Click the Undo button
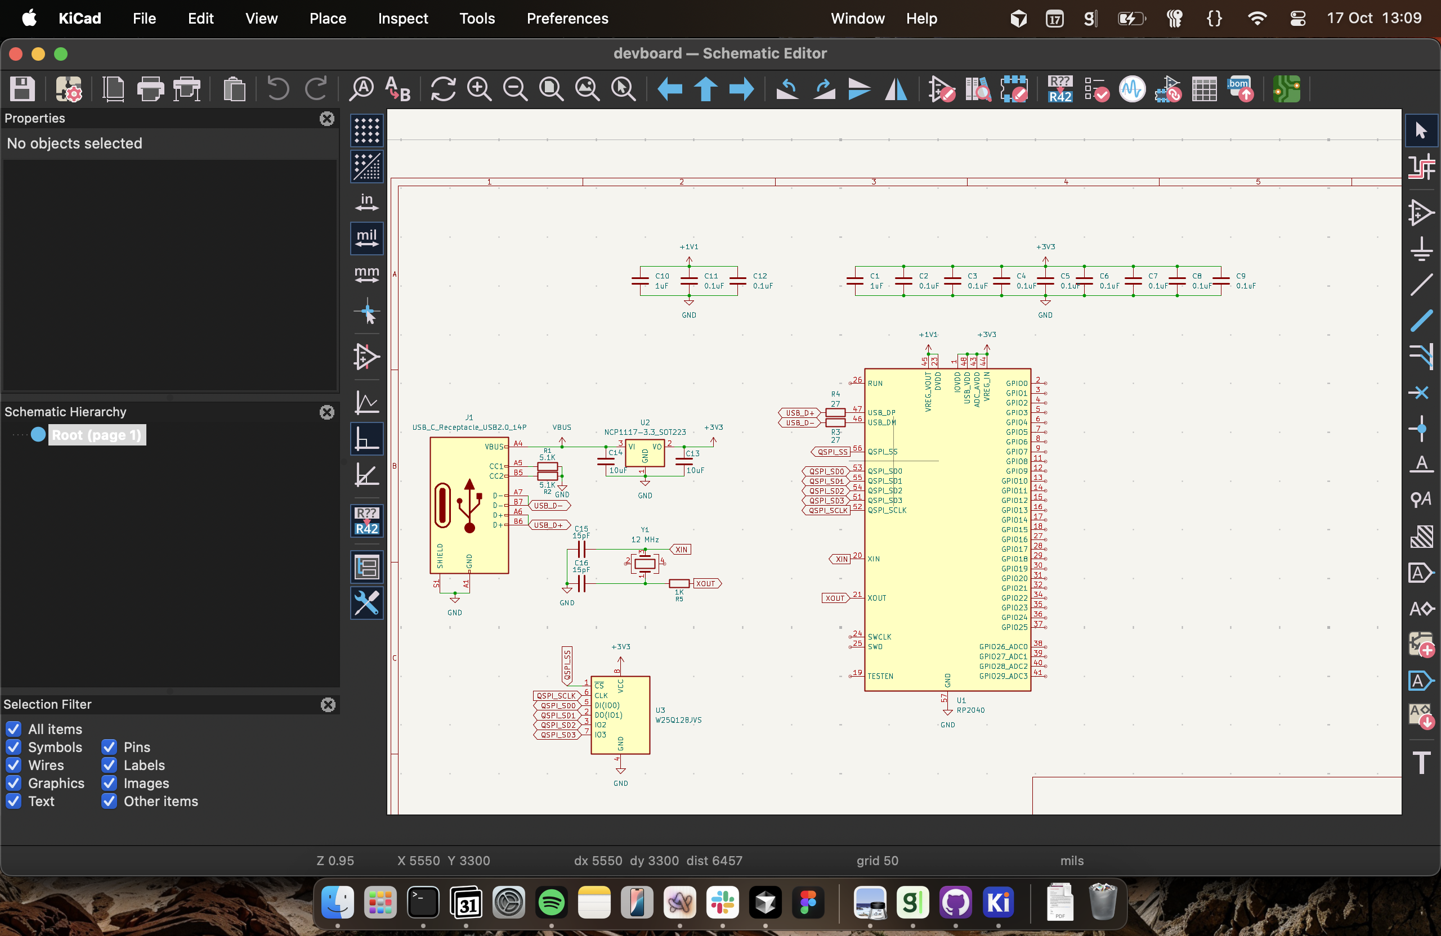Viewport: 1441px width, 936px height. click(x=278, y=89)
